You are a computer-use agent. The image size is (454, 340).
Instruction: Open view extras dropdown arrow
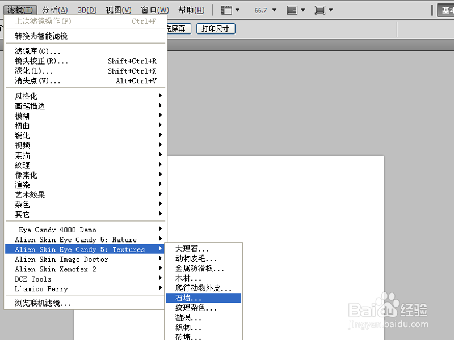tap(237, 10)
